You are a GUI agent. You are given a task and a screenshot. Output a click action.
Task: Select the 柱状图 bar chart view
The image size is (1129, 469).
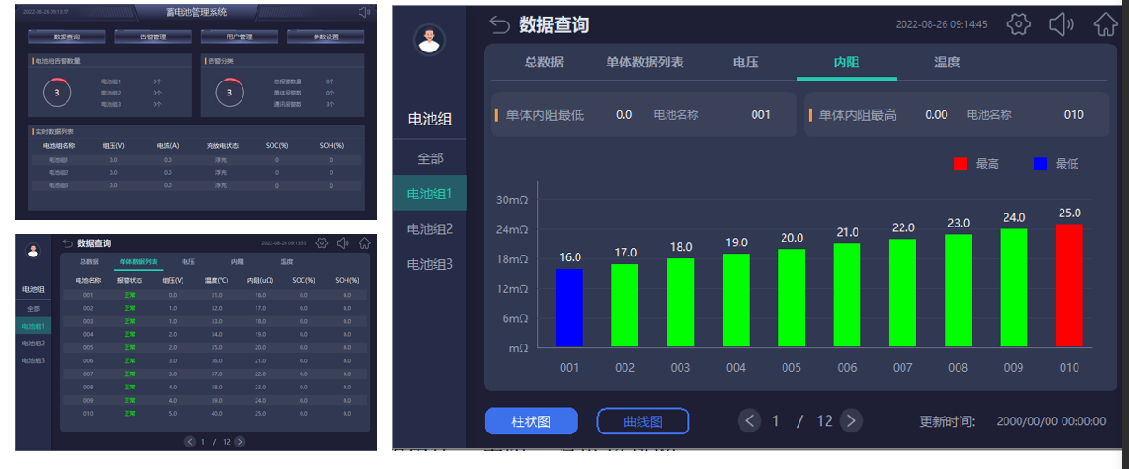point(531,421)
